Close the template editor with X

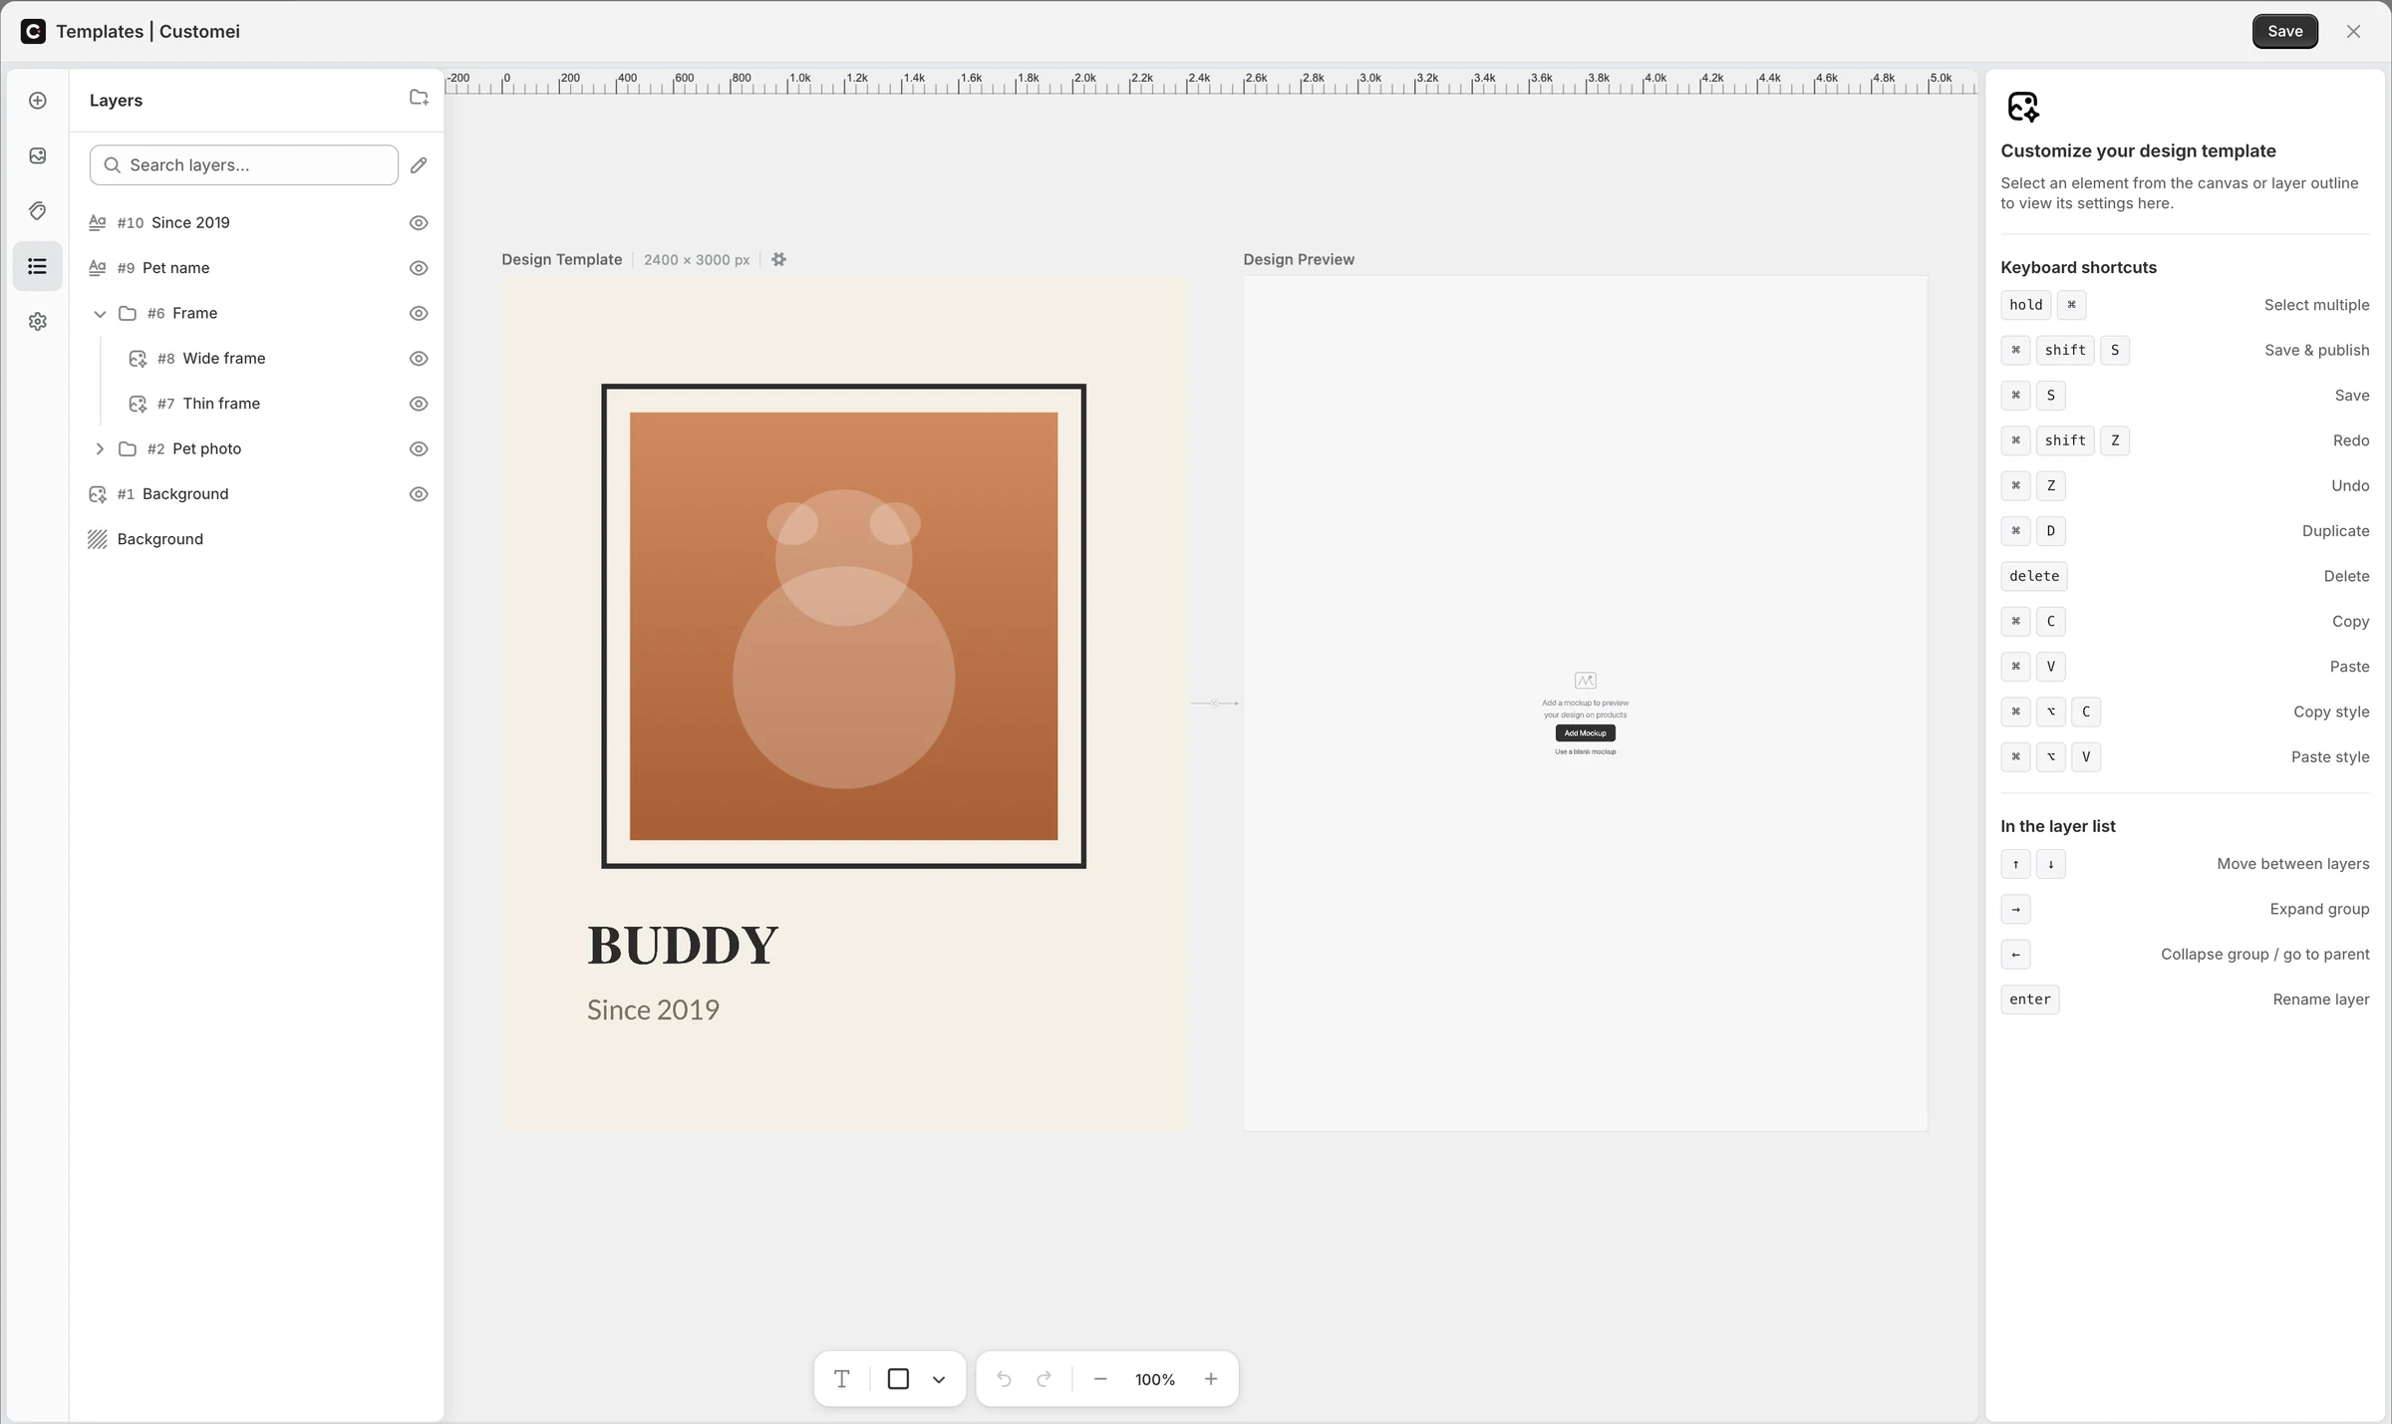pyautogui.click(x=2353, y=31)
